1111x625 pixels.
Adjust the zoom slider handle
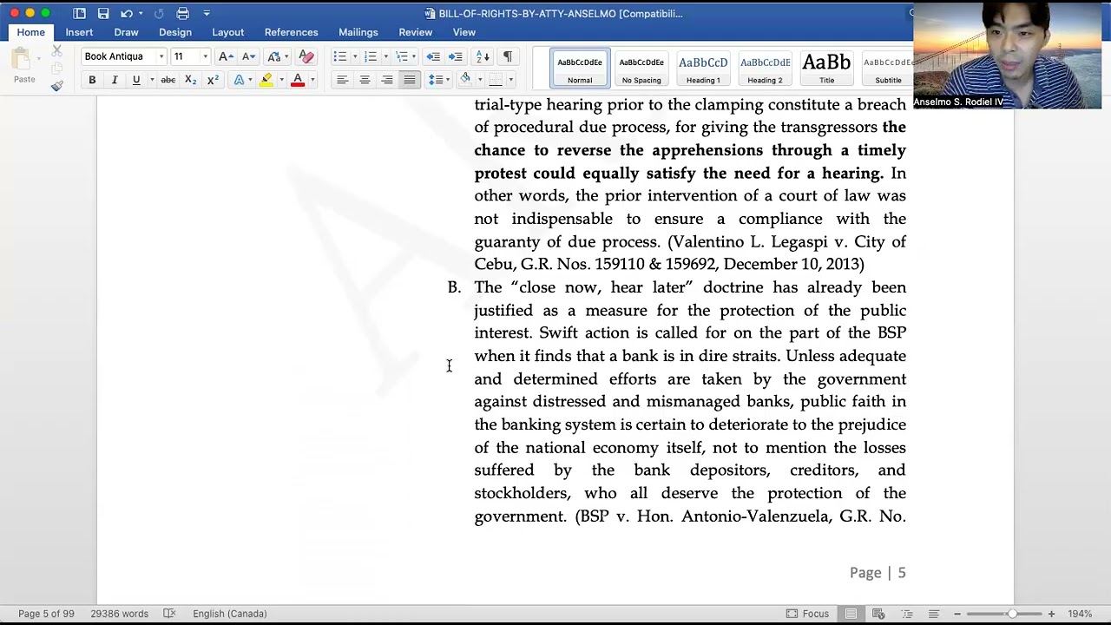tap(1012, 614)
